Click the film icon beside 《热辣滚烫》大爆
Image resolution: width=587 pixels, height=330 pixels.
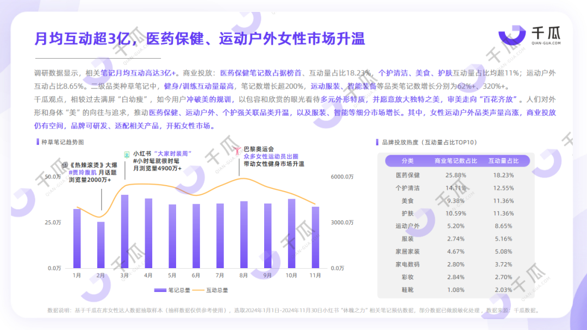[x=65, y=165]
